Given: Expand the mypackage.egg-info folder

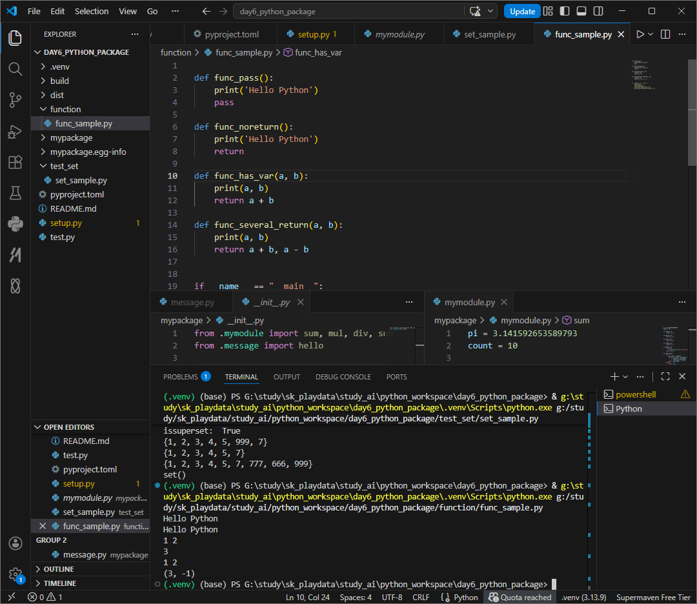Looking at the screenshot, I should tap(91, 152).
